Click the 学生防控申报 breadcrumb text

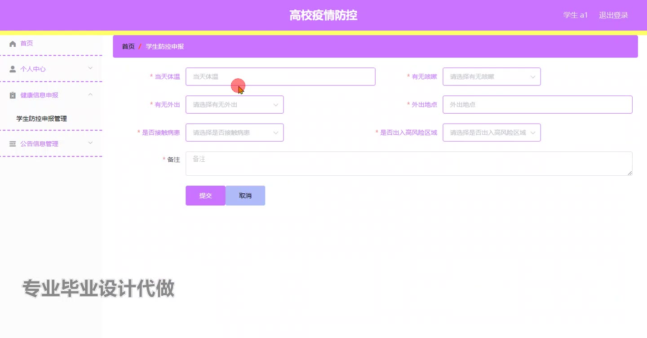click(165, 47)
